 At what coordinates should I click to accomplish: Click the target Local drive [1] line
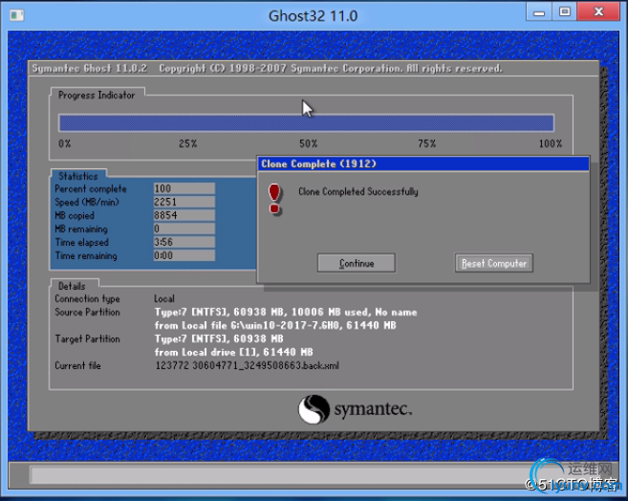[233, 352]
